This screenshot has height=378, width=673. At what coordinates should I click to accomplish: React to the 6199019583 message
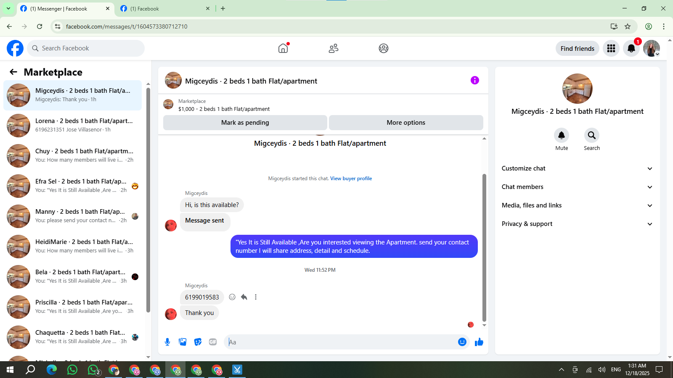[232, 297]
